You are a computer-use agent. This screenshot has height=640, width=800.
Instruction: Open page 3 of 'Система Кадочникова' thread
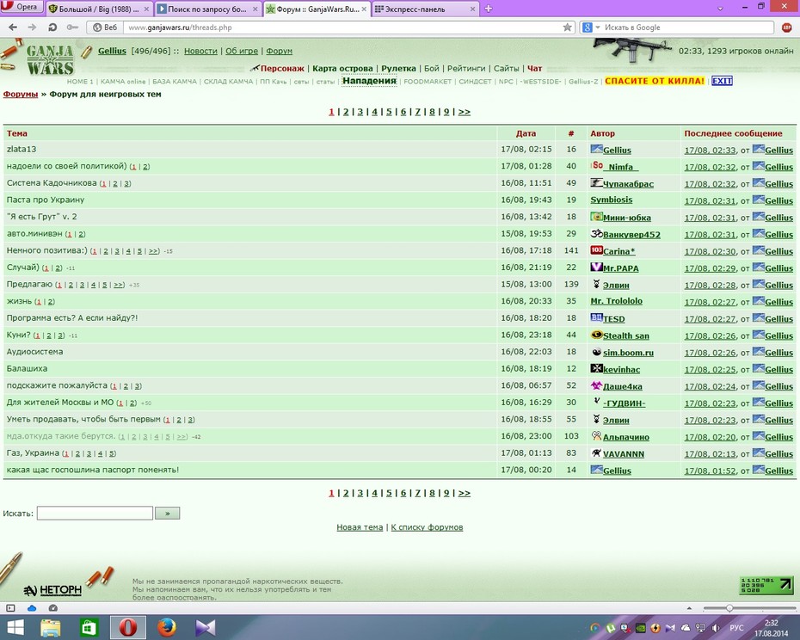[127, 183]
